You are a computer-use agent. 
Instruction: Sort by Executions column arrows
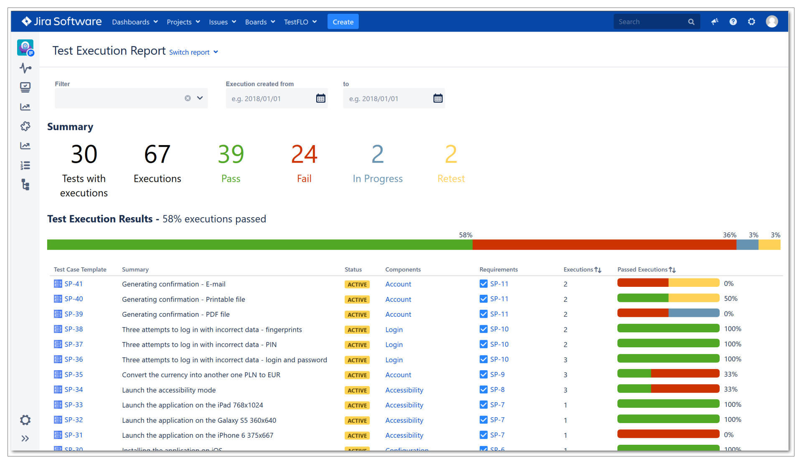(598, 270)
